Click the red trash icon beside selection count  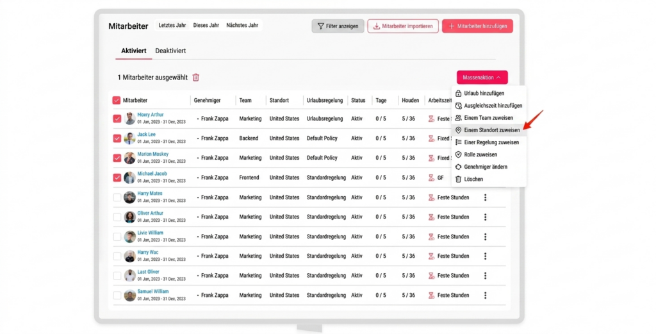[x=196, y=78]
